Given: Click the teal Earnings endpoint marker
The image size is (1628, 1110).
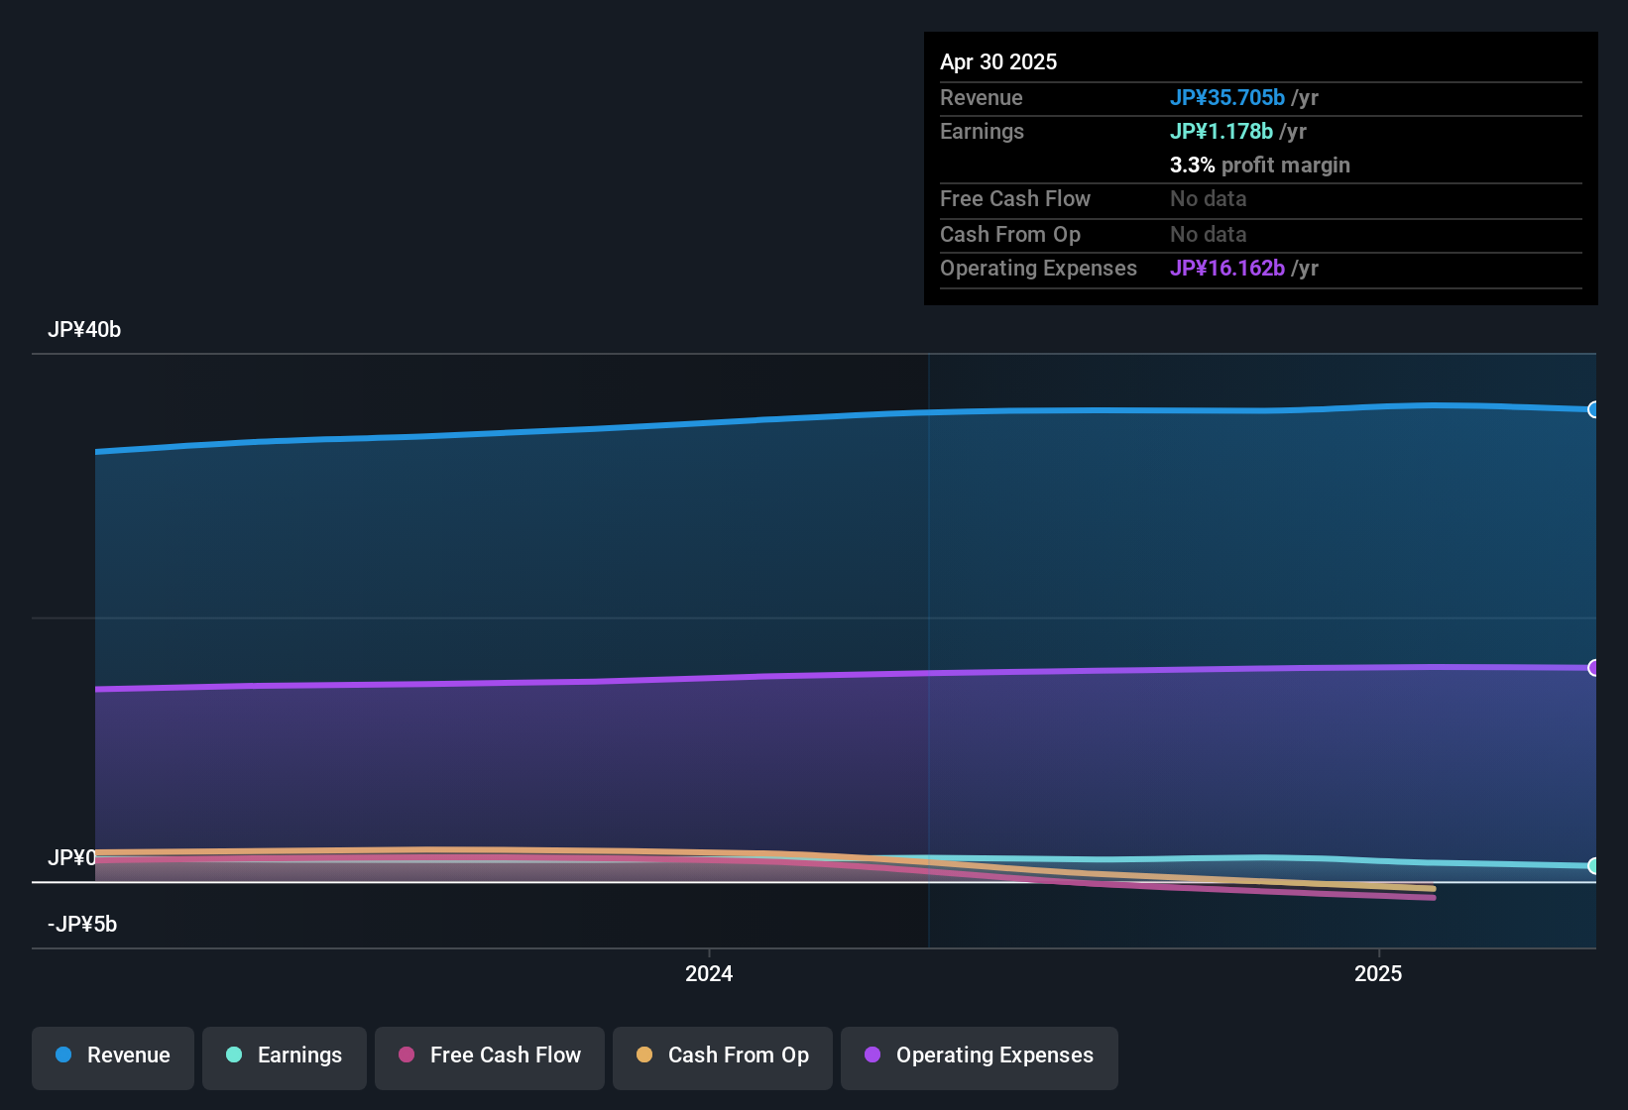Looking at the screenshot, I should [1594, 866].
